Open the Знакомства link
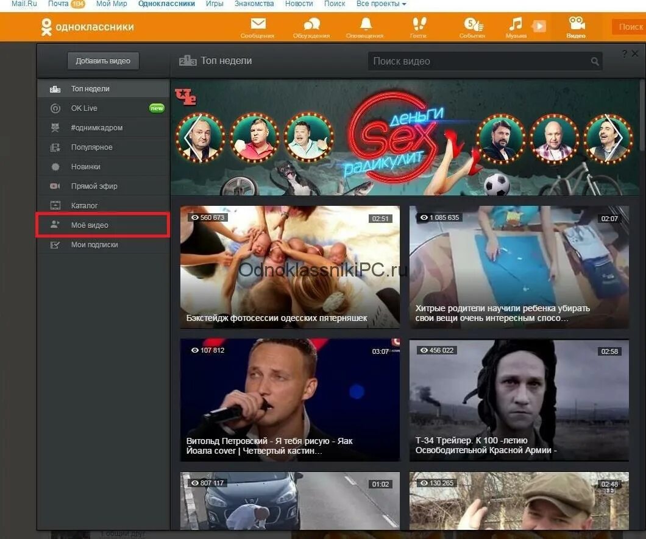The width and height of the screenshot is (646, 539). [x=254, y=4]
